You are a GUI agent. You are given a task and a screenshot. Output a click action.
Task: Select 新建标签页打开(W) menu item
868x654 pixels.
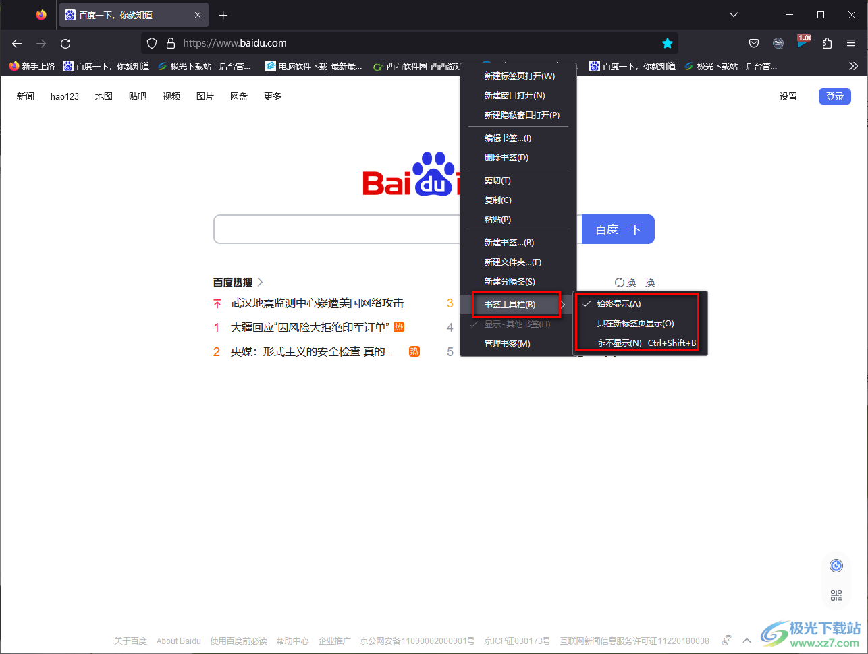coord(518,76)
